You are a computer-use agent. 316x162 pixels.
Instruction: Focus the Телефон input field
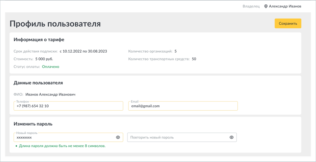(x=68, y=106)
